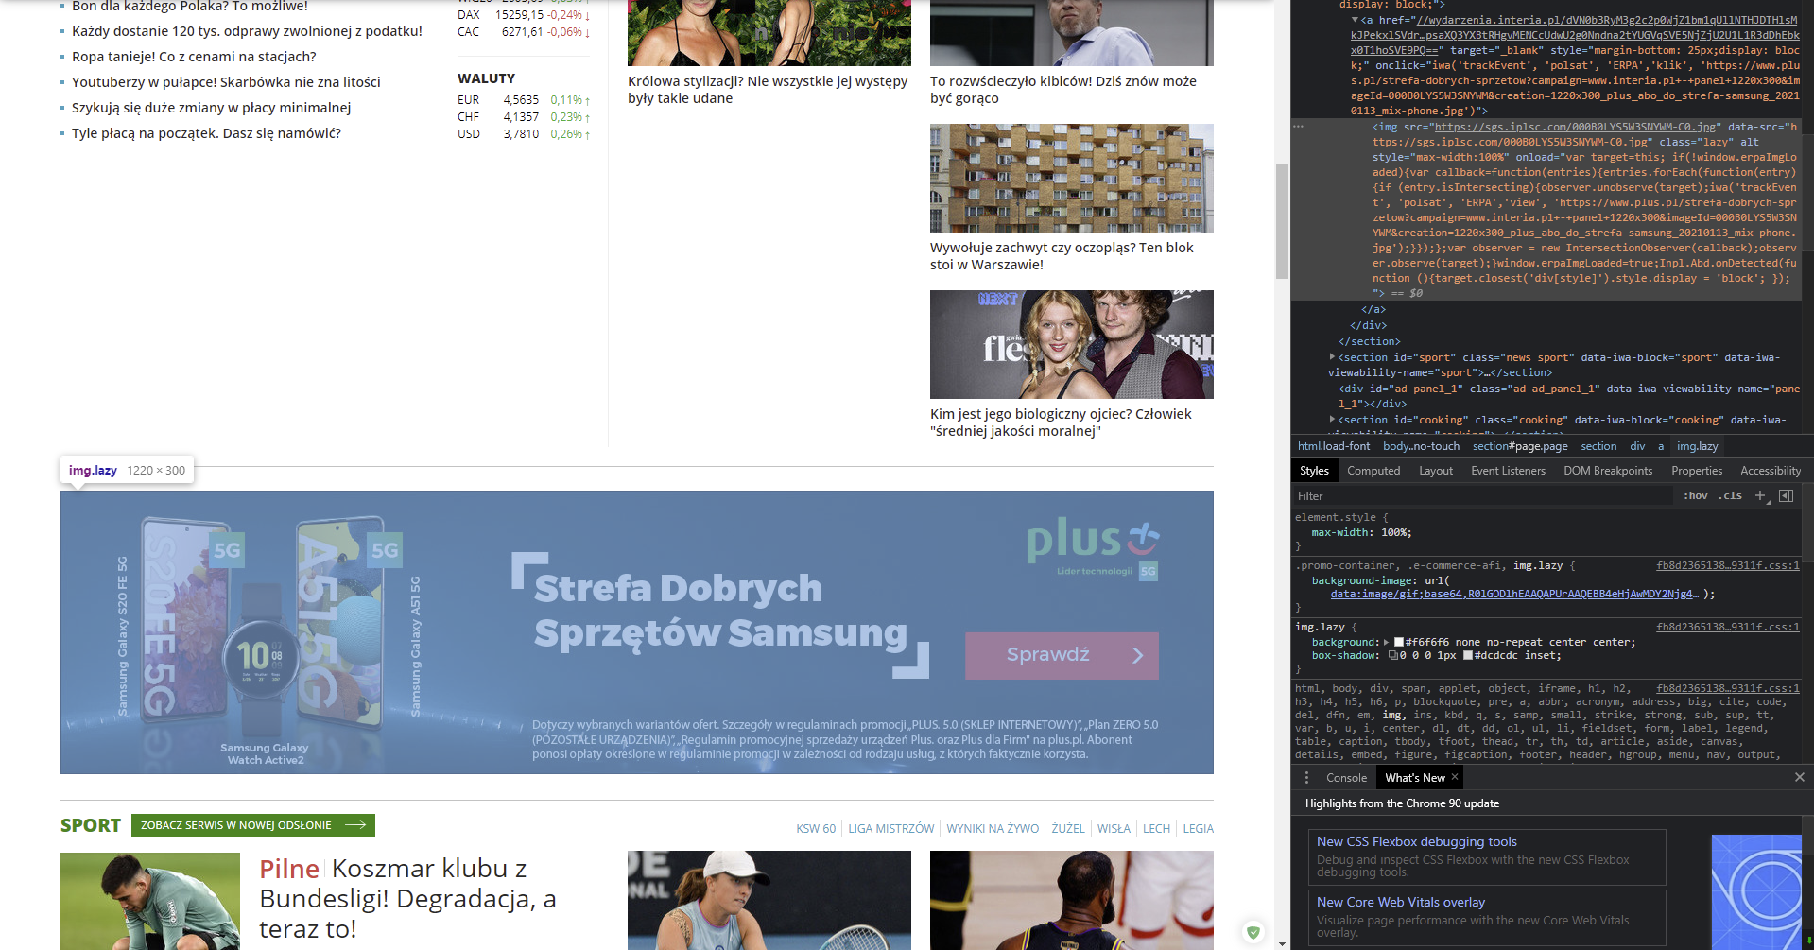The height and width of the screenshot is (950, 1814).
Task: Expand the section id="cooking" DOM node
Action: (1333, 419)
